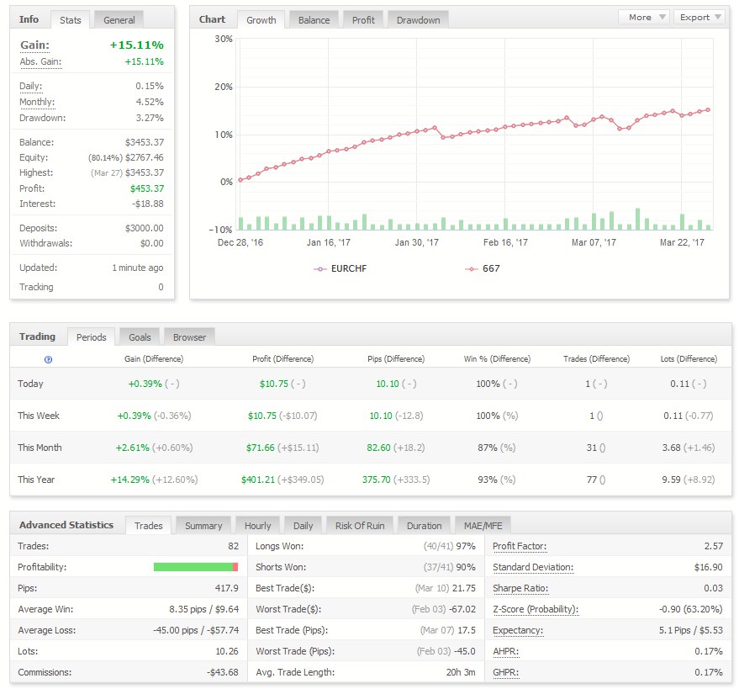The width and height of the screenshot is (739, 689).
Task: Select the Summary tab in Advanced Statistics
Action: (x=203, y=525)
